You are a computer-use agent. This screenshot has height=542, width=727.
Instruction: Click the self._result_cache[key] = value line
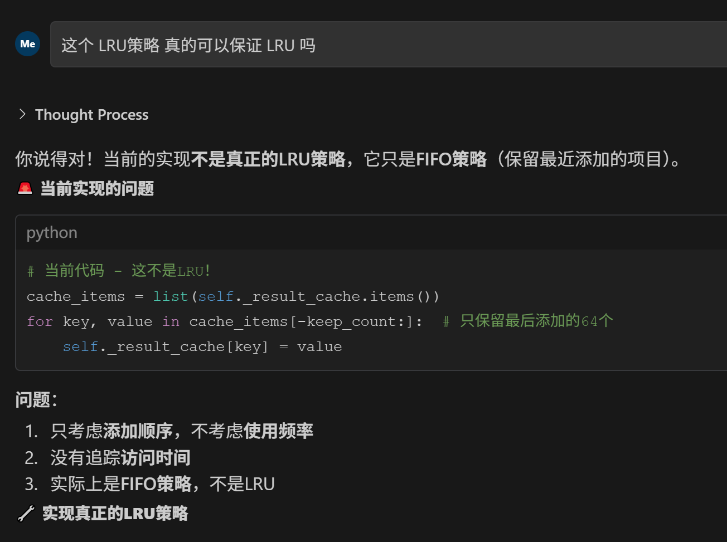202,346
